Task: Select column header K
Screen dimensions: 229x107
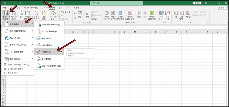Action: 114,32
